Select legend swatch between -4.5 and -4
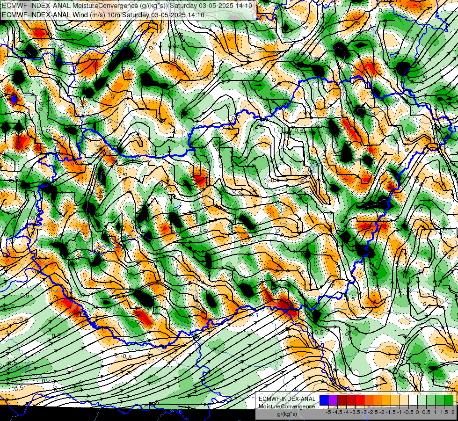Screen dimensions: 458x421 coord(342,400)
